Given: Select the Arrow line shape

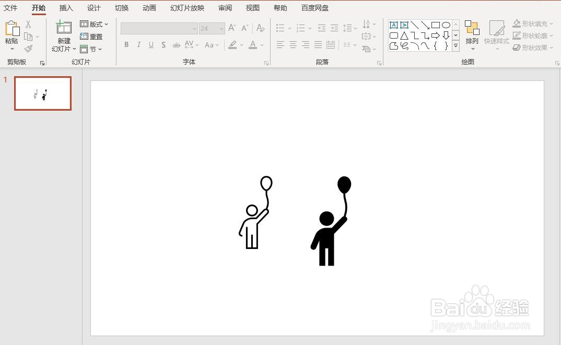Looking at the screenshot, I should pyautogui.click(x=425, y=25).
